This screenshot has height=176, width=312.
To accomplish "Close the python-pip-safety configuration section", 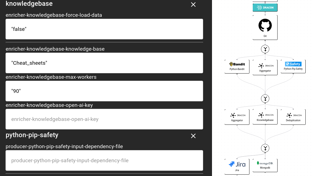I will pos(193,136).
